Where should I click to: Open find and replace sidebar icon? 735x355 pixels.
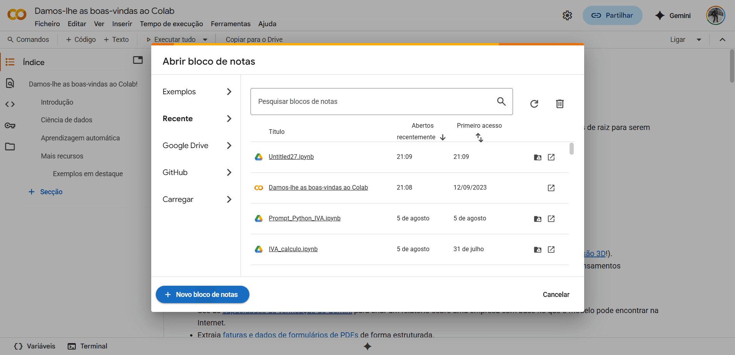(10, 83)
